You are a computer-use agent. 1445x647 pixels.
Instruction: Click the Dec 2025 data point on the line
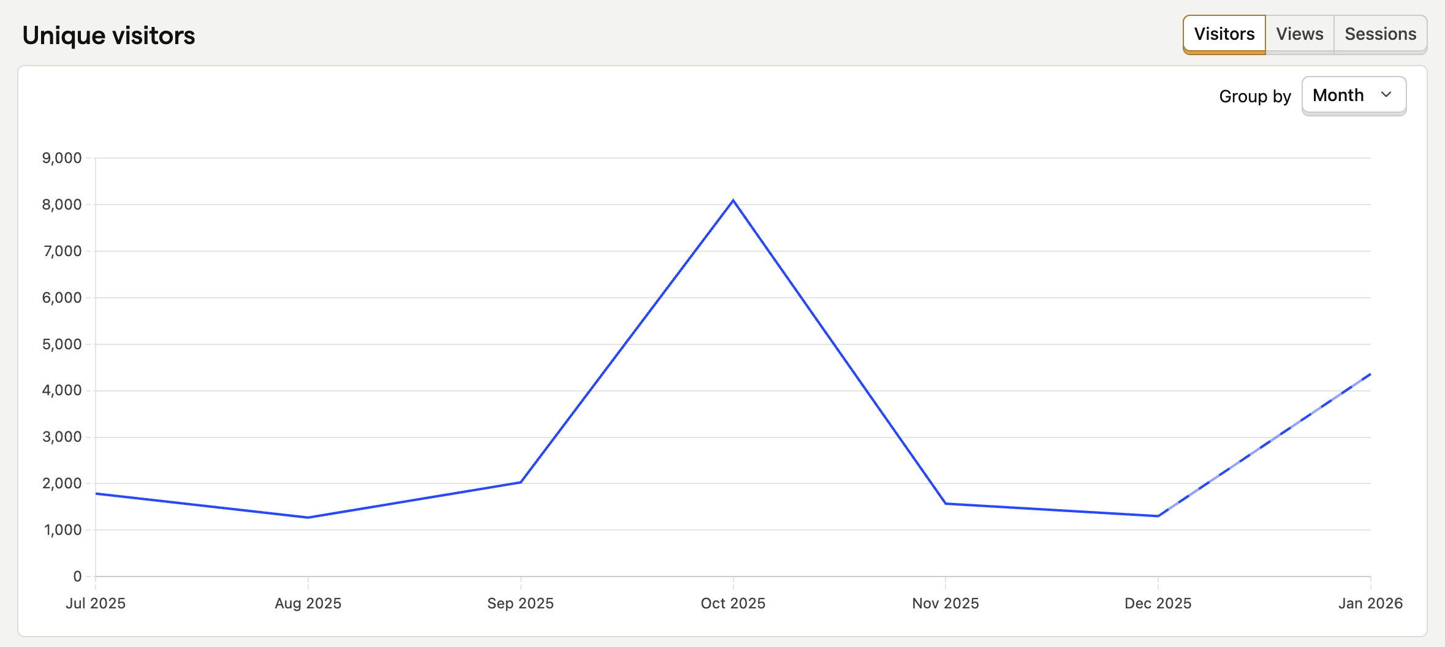click(x=1158, y=516)
